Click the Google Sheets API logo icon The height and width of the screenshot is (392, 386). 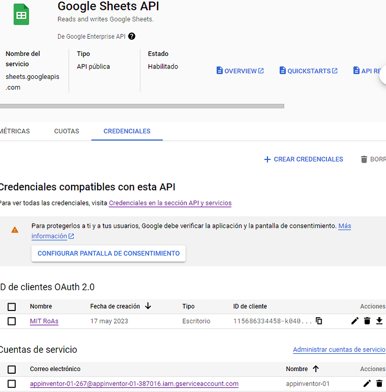[x=21, y=15]
